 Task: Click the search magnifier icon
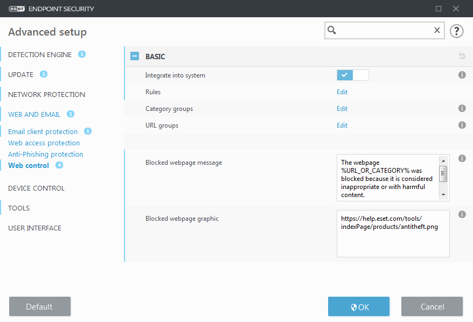tap(332, 30)
